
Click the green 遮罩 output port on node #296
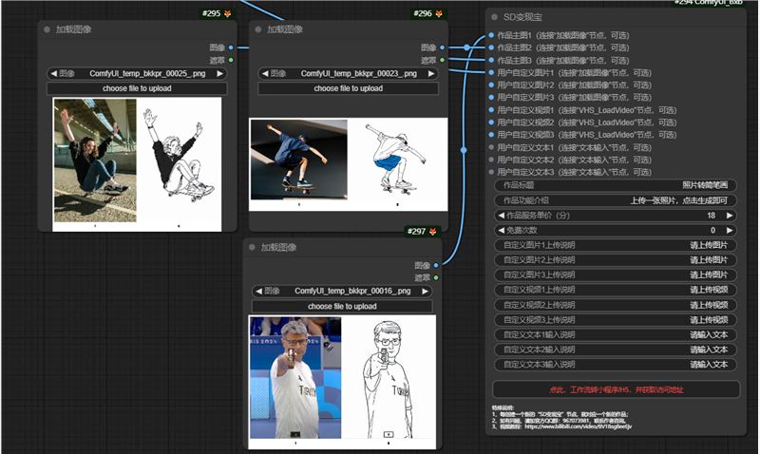[442, 60]
